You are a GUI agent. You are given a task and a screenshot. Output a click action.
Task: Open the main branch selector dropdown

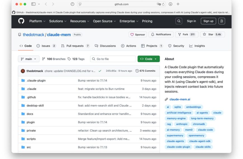[29, 59]
